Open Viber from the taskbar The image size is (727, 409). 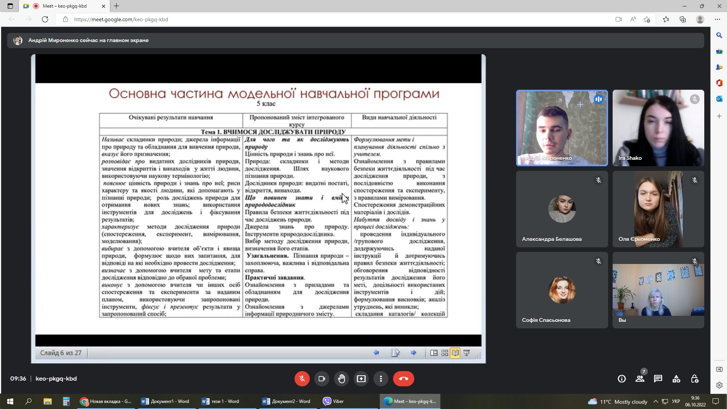[333, 401]
